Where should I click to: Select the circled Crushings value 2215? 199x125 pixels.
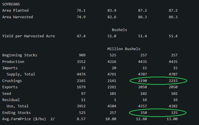point(173,81)
